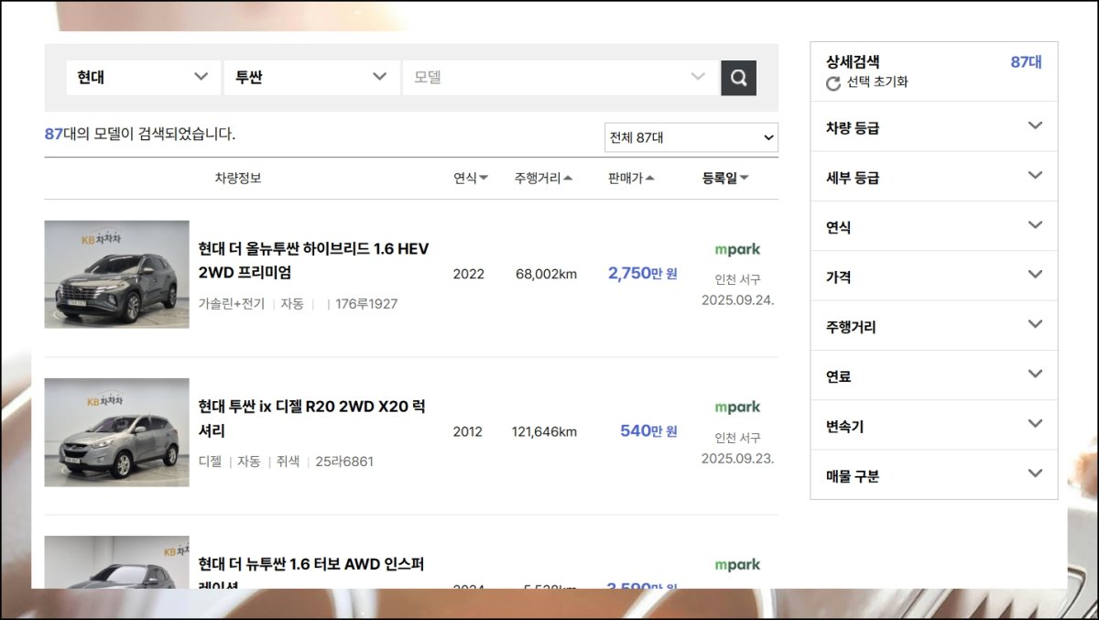
Task: Expand the 주행거리 filter section
Action: [x=934, y=325]
